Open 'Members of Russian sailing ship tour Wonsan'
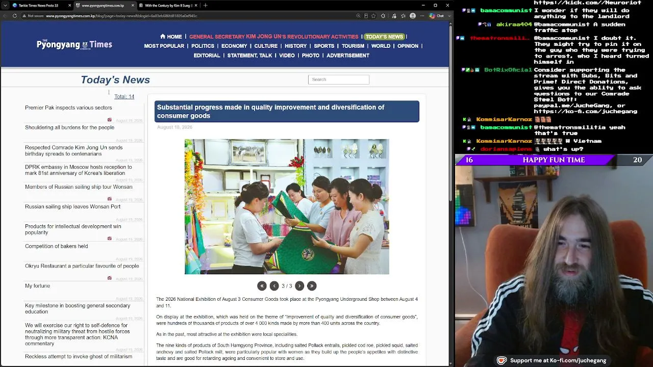 tap(79, 187)
